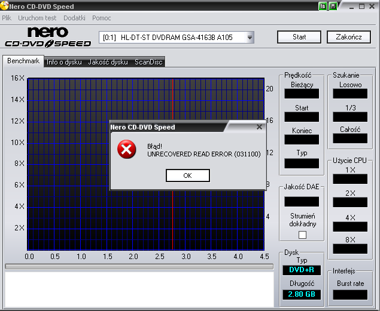Click the CPU usage 2X field

coord(350,202)
